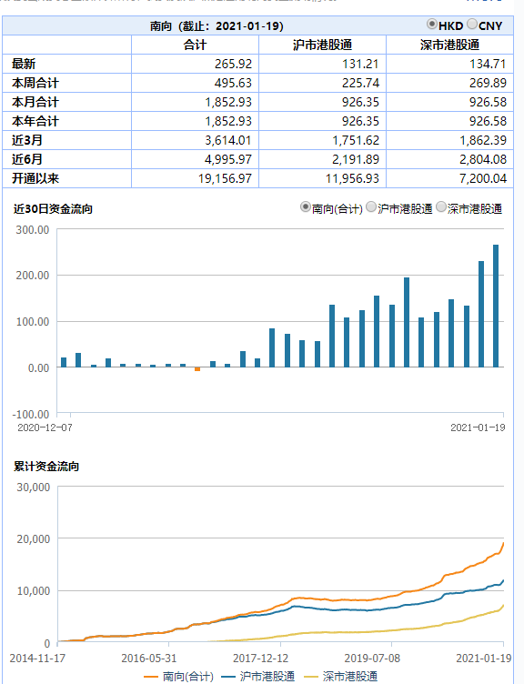Click the orange negative bar in chart
The width and height of the screenshot is (524, 684).
(x=197, y=369)
